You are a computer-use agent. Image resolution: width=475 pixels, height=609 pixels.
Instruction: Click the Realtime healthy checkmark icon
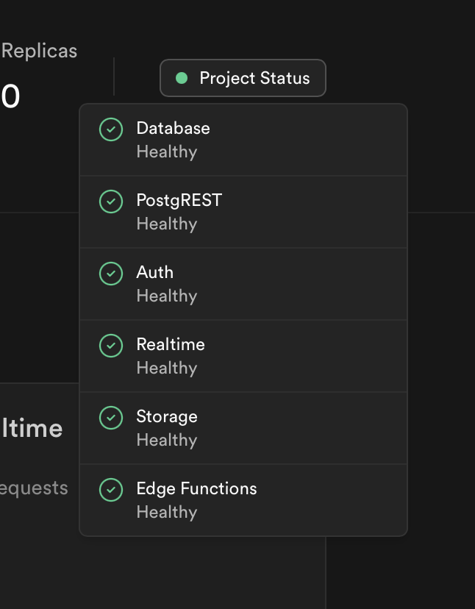[111, 346]
